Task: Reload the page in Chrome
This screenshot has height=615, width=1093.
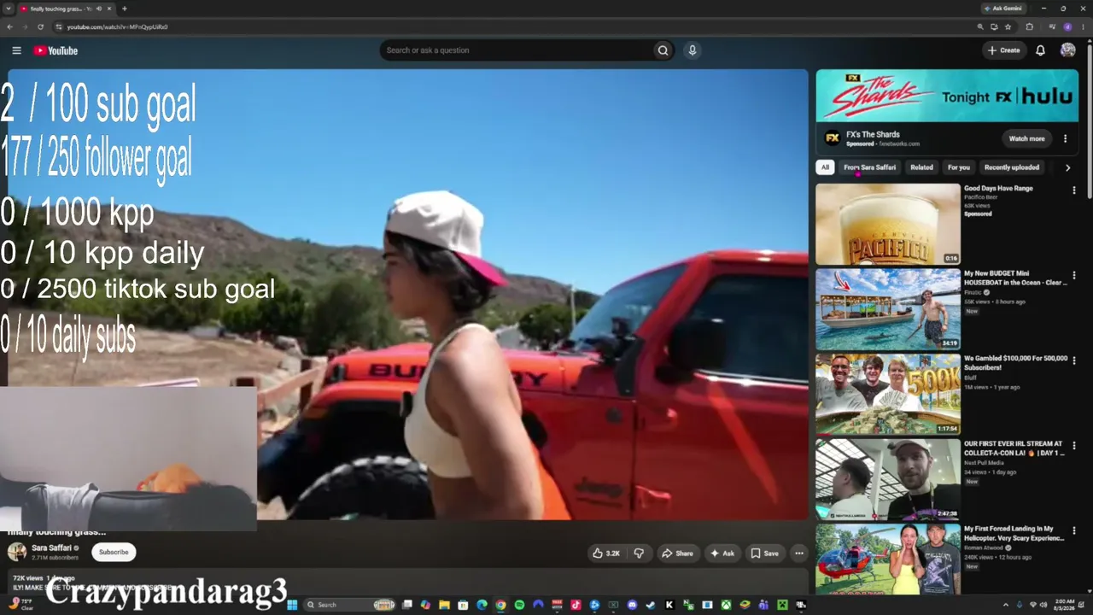Action: 40,26
